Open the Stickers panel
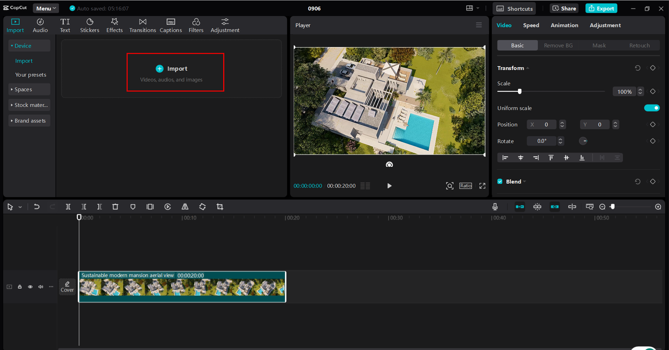This screenshot has width=669, height=350. click(89, 25)
